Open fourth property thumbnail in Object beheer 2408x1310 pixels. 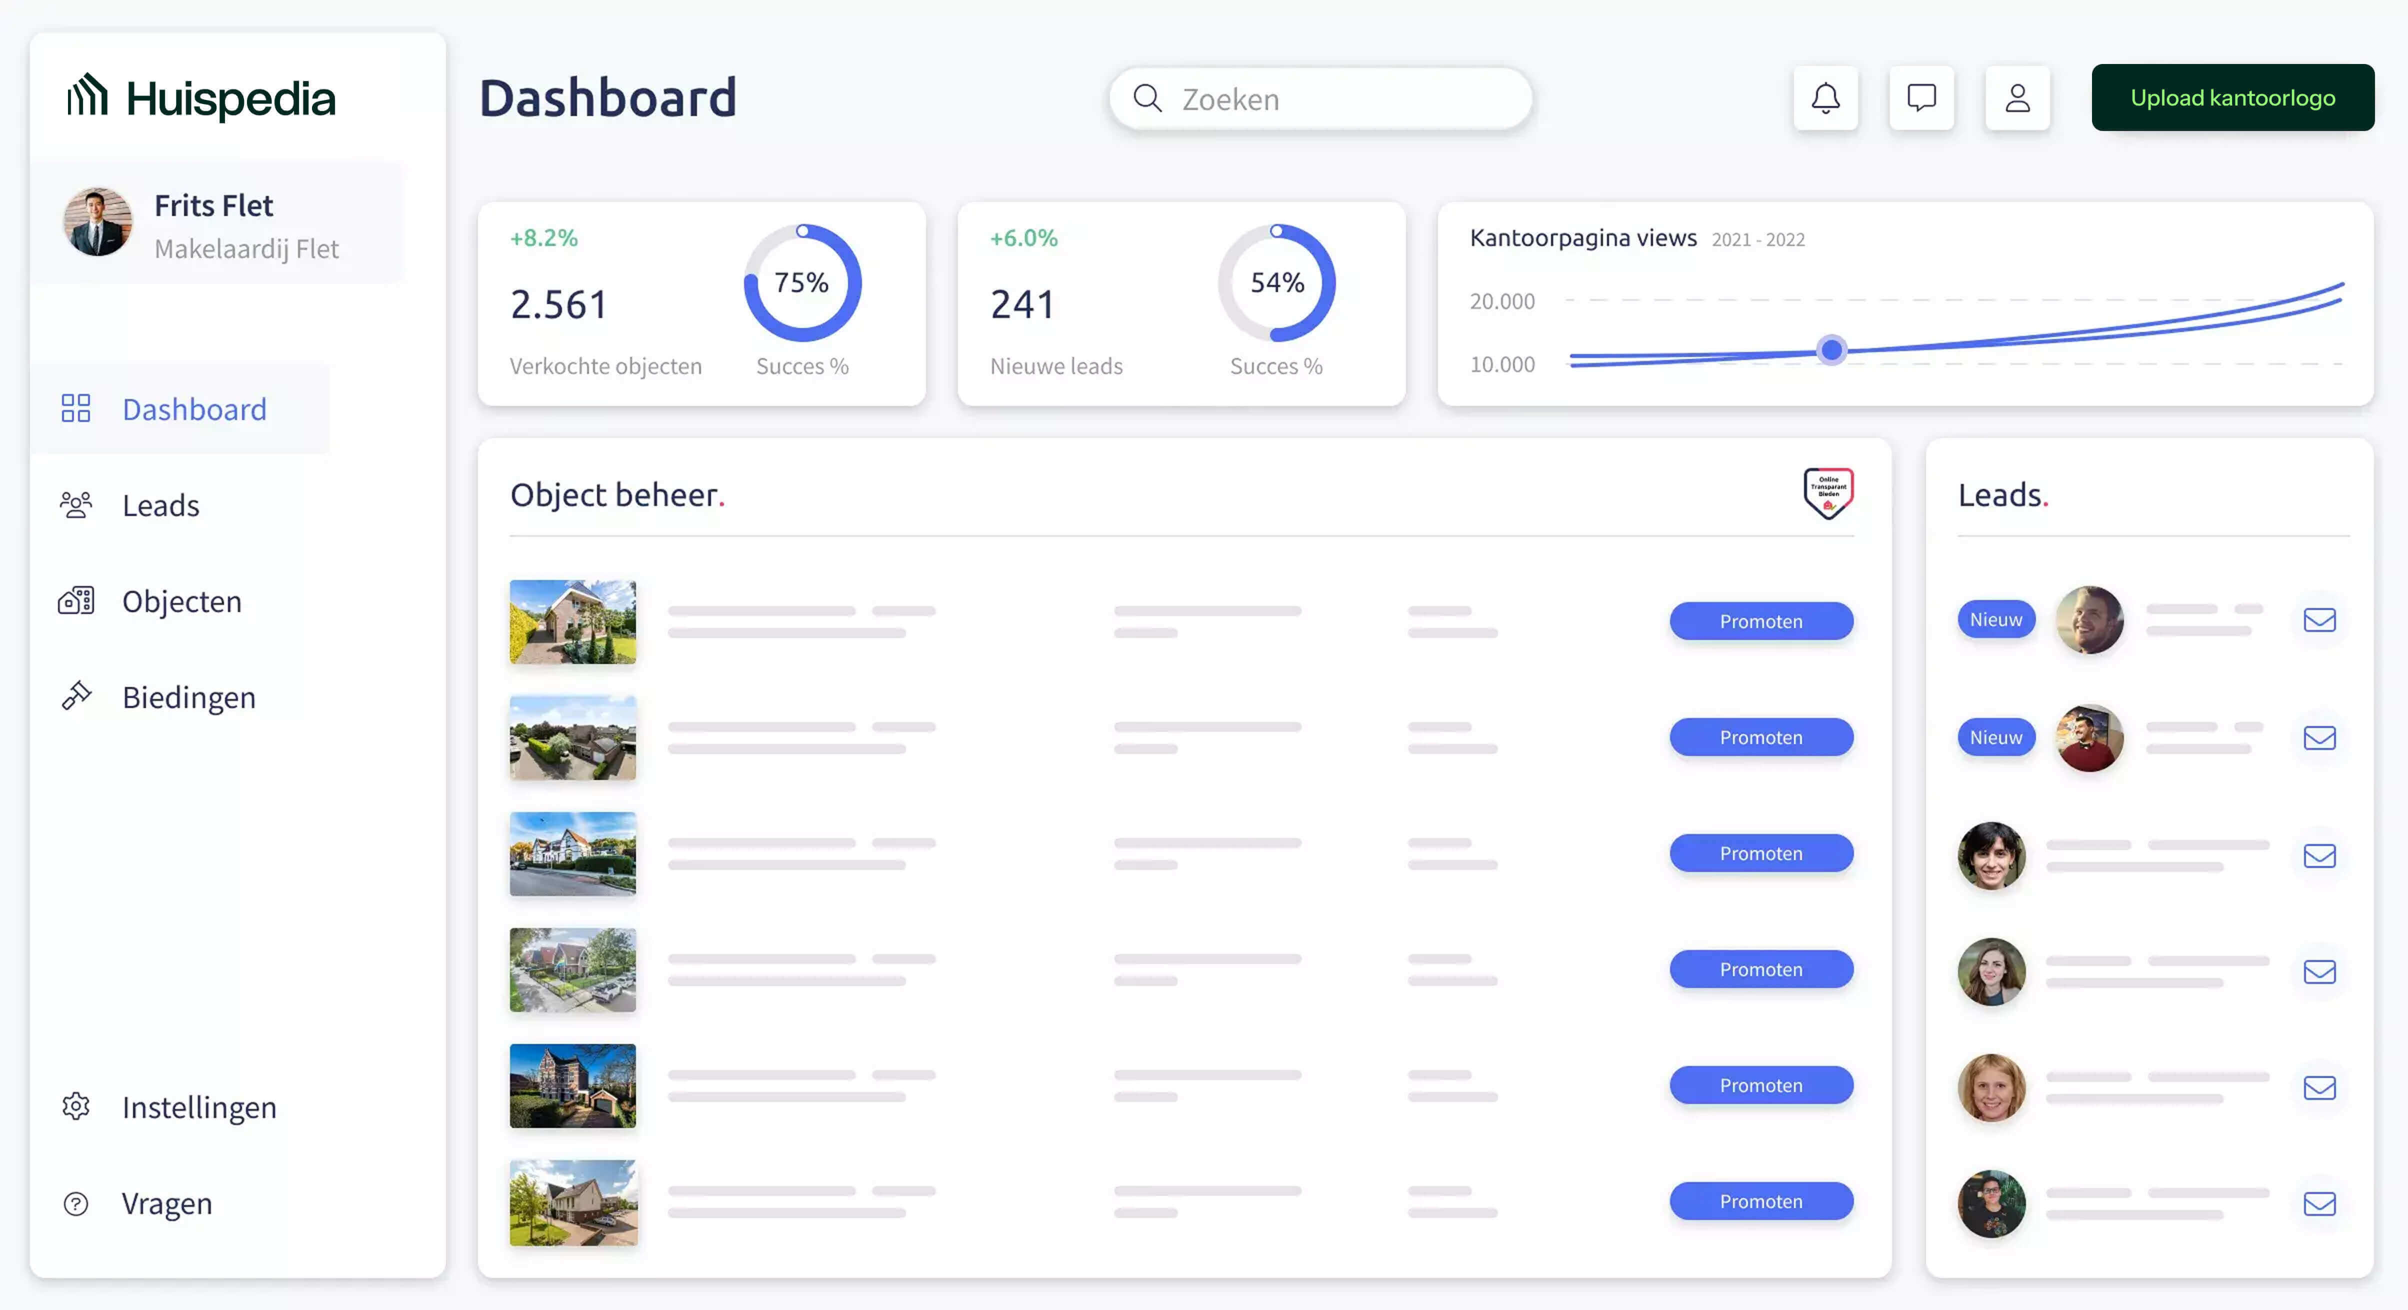pos(573,969)
